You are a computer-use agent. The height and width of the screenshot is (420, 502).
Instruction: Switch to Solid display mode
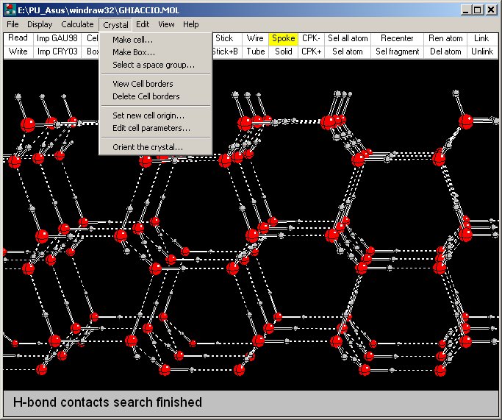[x=283, y=51]
